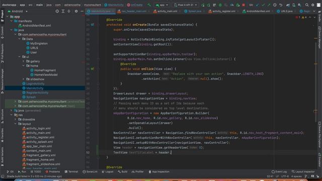Click the Expand All icon in Project panel

(63, 11)
